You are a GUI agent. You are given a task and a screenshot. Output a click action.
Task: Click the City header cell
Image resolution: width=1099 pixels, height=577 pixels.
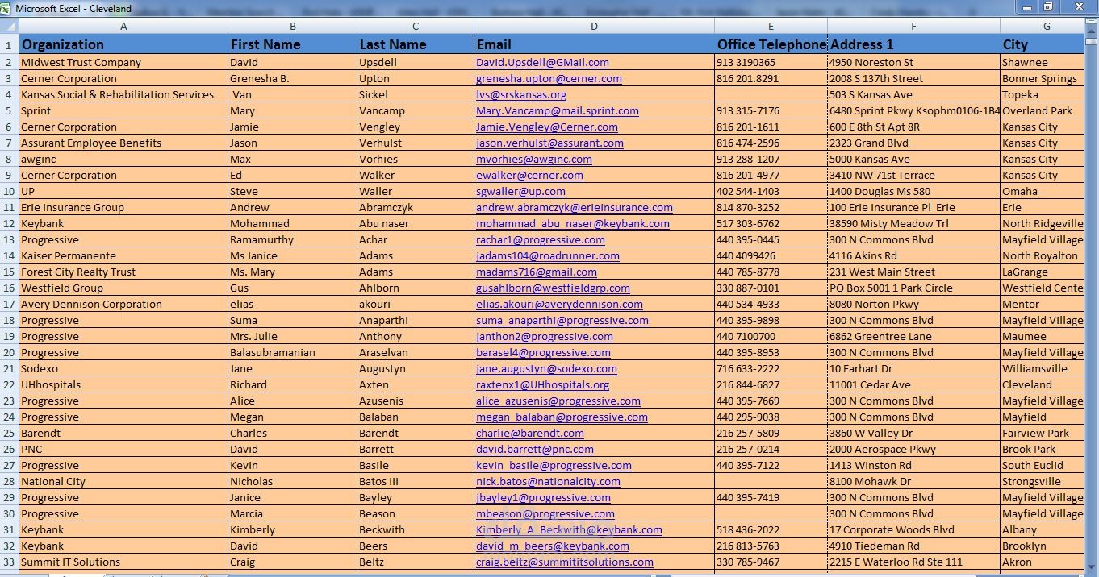pos(1043,44)
